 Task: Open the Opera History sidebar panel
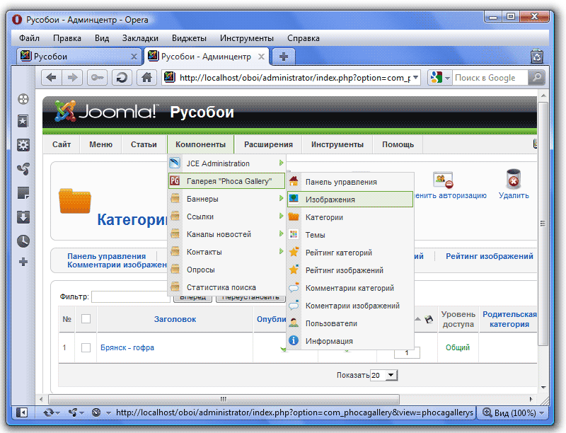[x=23, y=241]
